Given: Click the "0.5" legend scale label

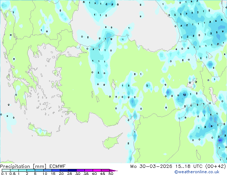Looking at the screenshot, I should point(13,174).
